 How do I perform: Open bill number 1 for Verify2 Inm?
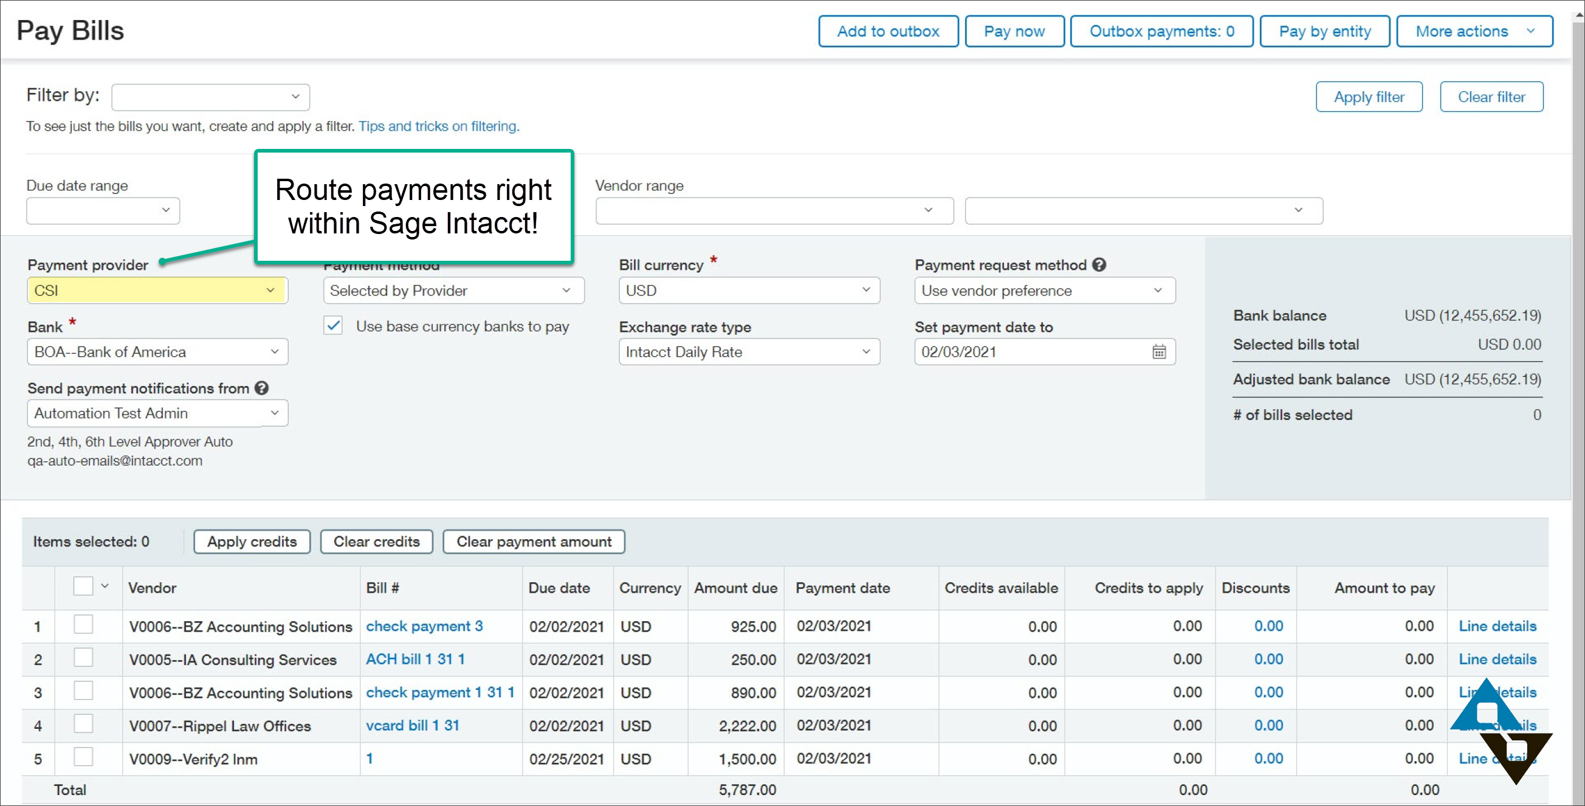tap(369, 759)
